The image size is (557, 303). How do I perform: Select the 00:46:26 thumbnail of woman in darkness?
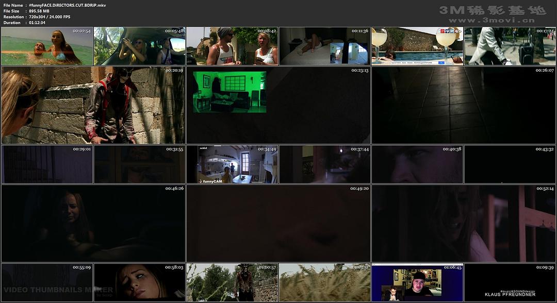tap(93, 224)
